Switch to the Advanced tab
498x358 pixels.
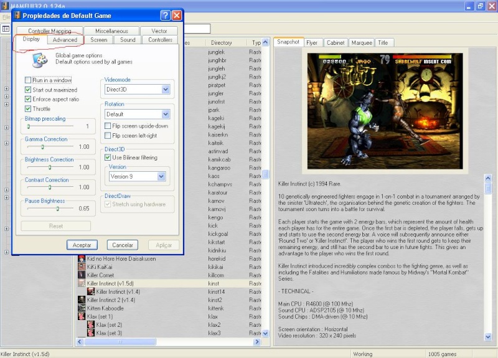pyautogui.click(x=65, y=40)
